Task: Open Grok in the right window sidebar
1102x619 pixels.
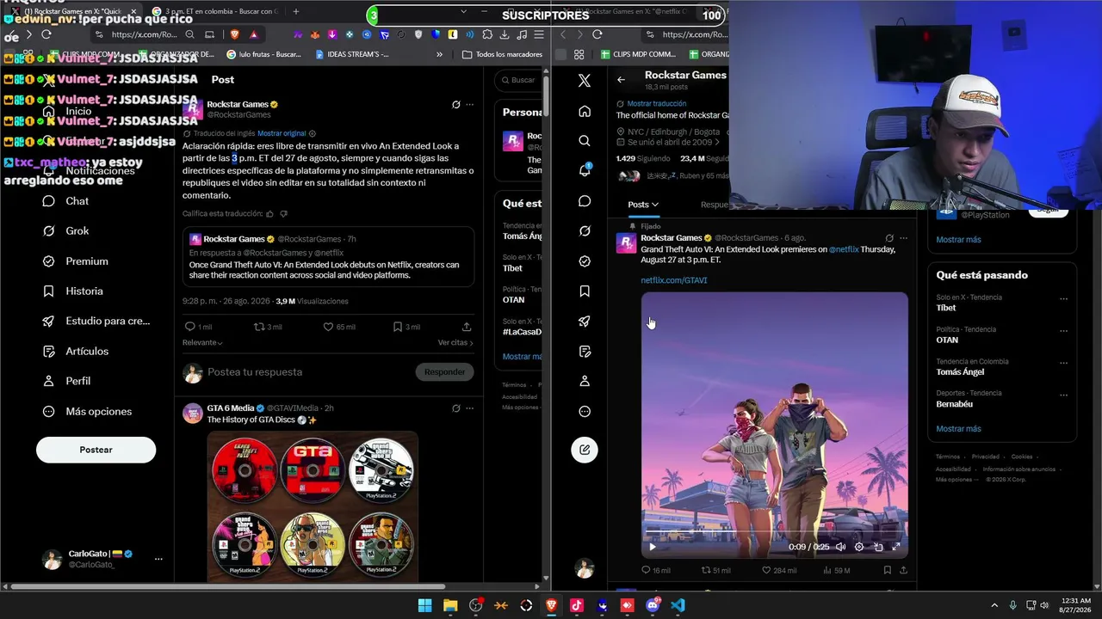Action: tap(585, 231)
